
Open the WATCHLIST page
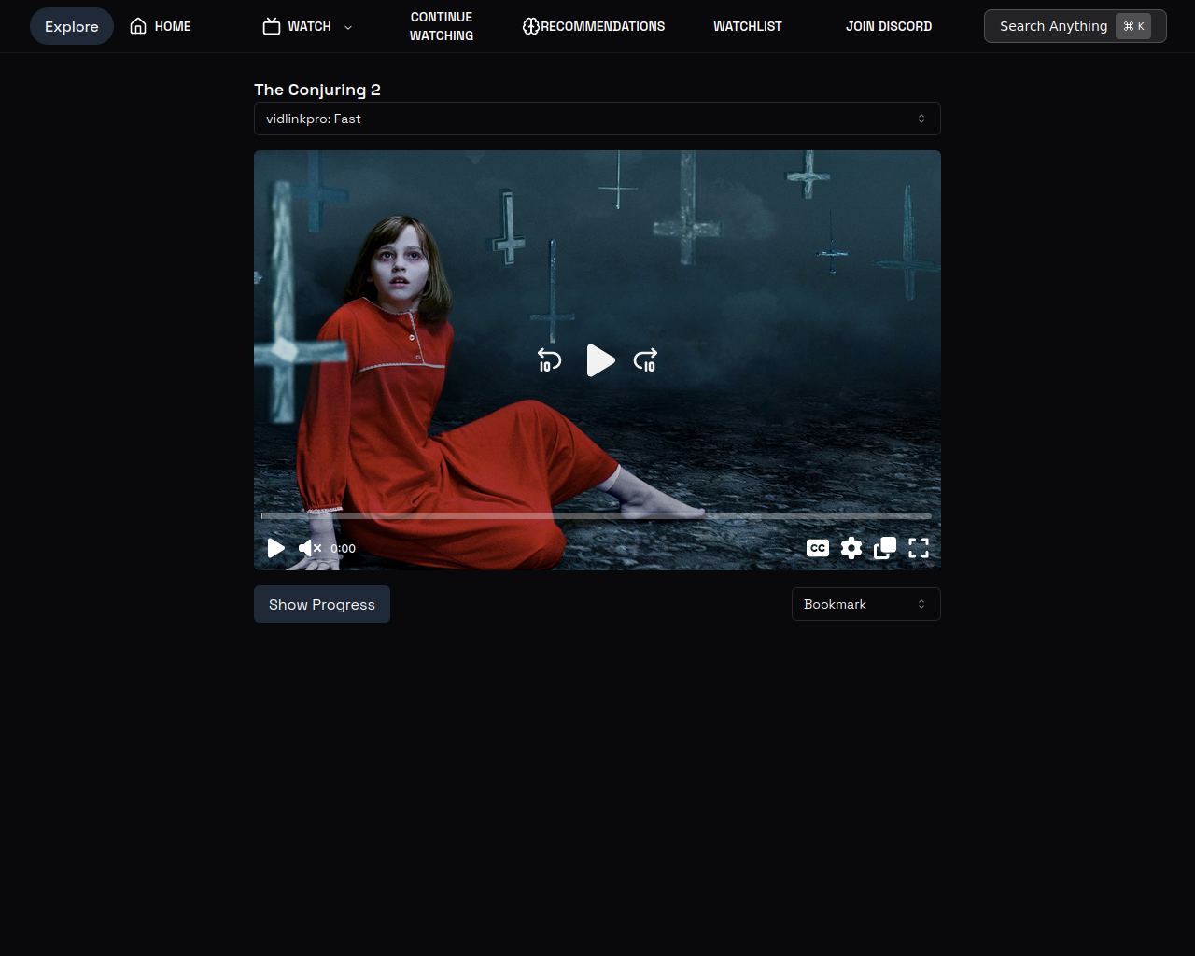[748, 26]
